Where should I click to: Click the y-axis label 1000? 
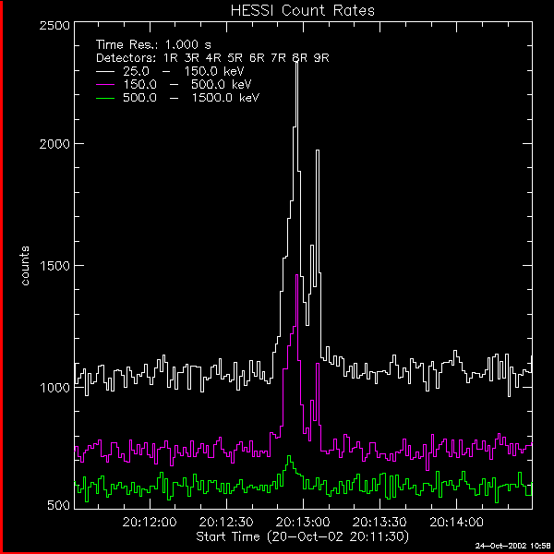pos(54,388)
